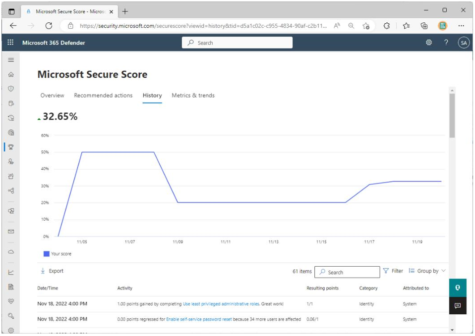Click the teal help widget button
The height and width of the screenshot is (336, 475).
458,288
